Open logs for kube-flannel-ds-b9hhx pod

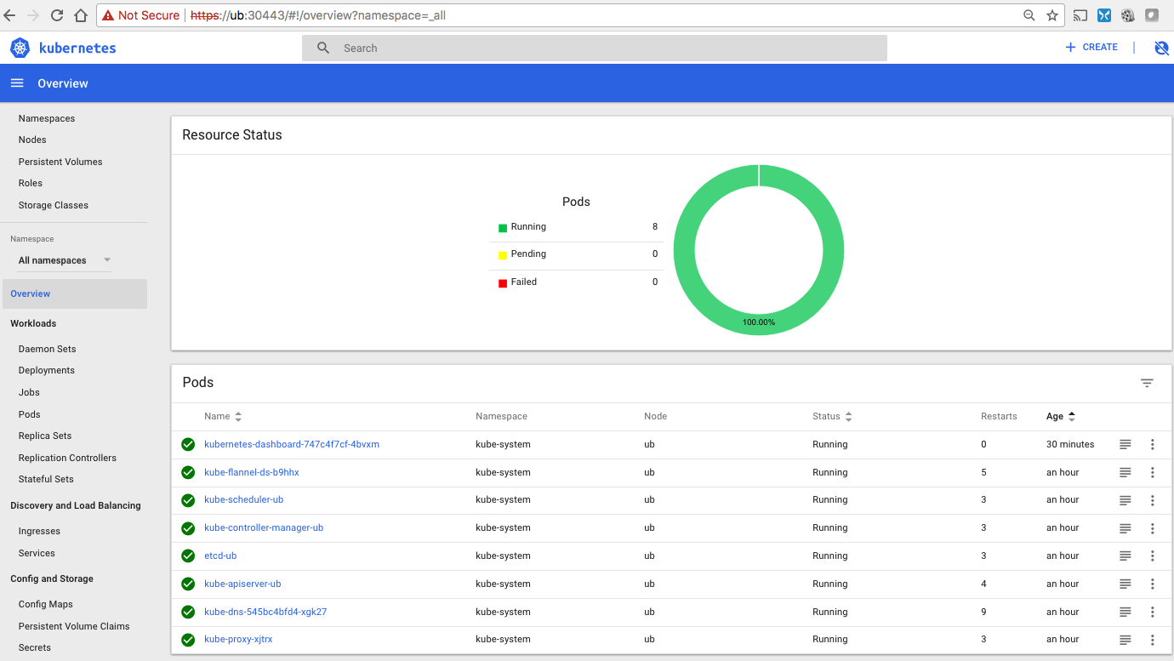coord(1125,472)
